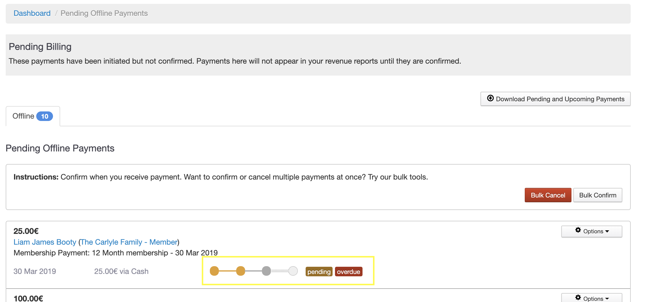Viewport: 646px width, 302px height.
Task: Open Liam James Booty's profile link
Action: (x=45, y=242)
